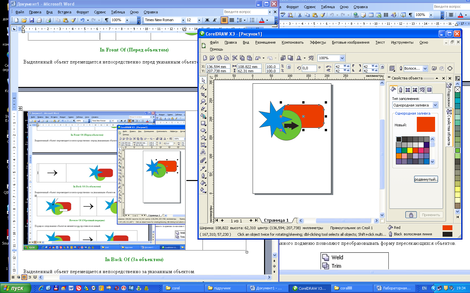Select the Rectangle tool in CorelDRAW

(203, 123)
